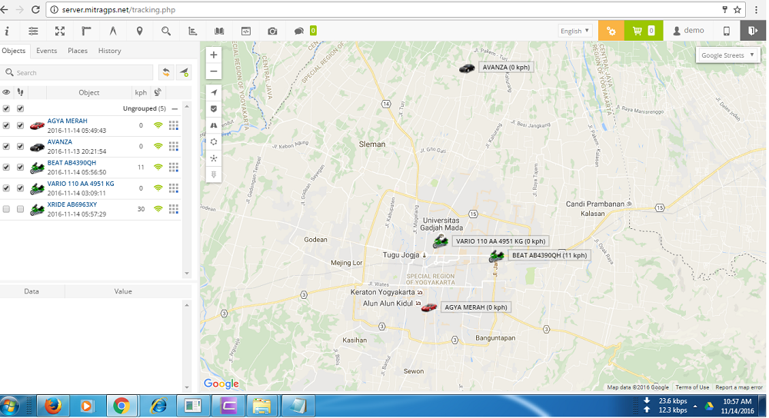Viewport: 769px width, 418px height.
Task: Click the add object icon beside Search
Action: [x=184, y=72]
